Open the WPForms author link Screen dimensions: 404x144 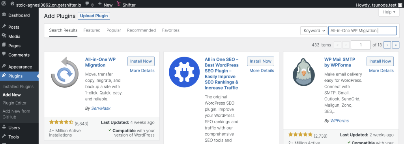(340, 121)
